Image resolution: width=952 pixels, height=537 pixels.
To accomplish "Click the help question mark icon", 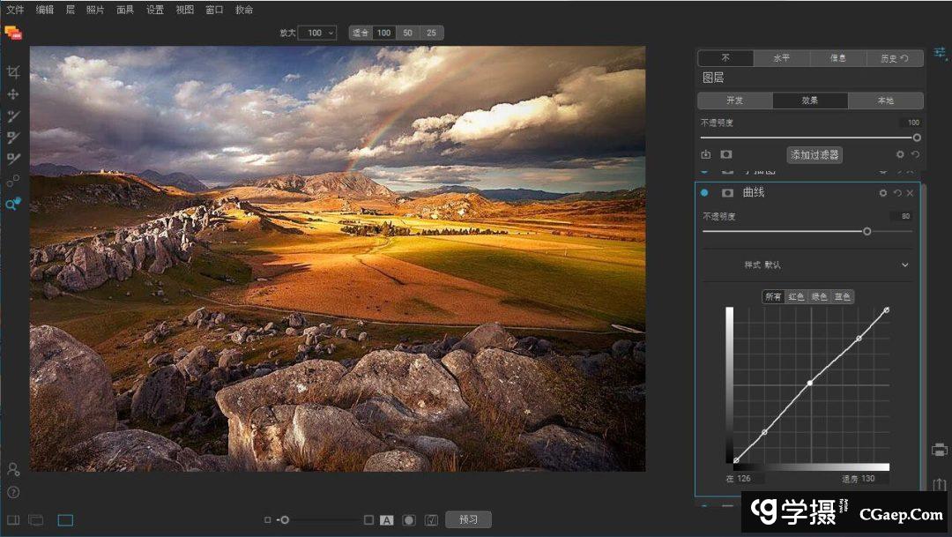I will (13, 492).
